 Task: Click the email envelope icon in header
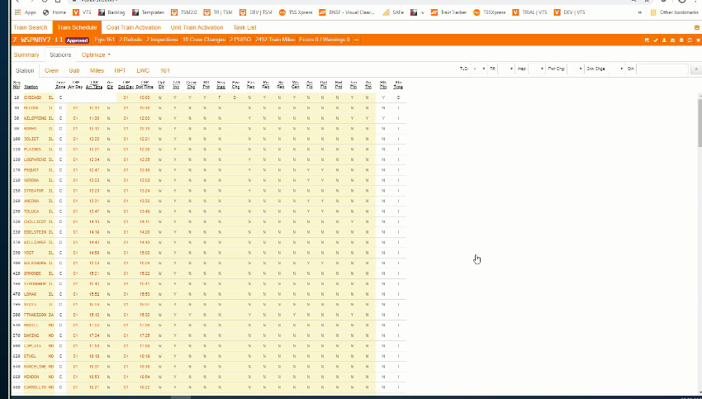tap(672, 40)
